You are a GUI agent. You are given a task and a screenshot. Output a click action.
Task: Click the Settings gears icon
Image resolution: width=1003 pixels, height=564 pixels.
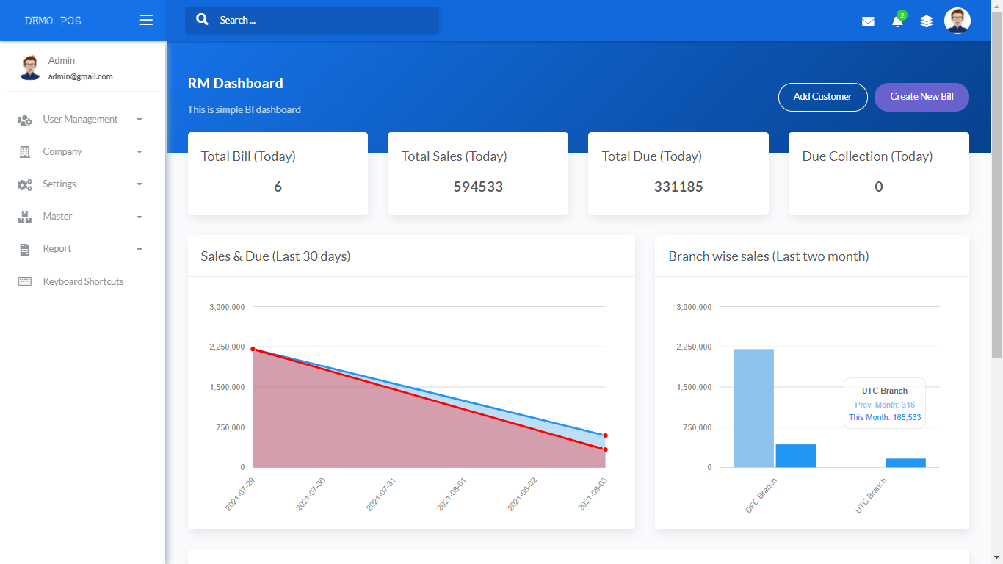pyautogui.click(x=25, y=184)
